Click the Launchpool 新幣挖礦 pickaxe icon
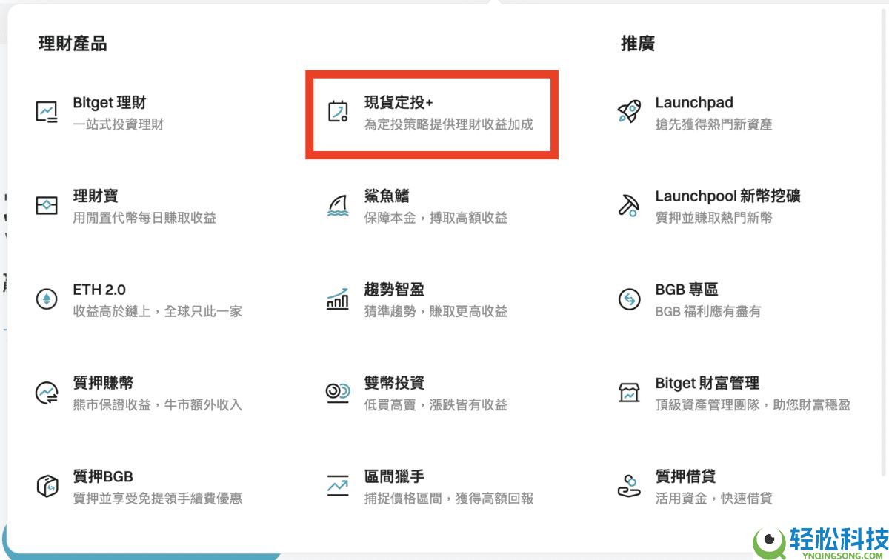 (x=628, y=206)
